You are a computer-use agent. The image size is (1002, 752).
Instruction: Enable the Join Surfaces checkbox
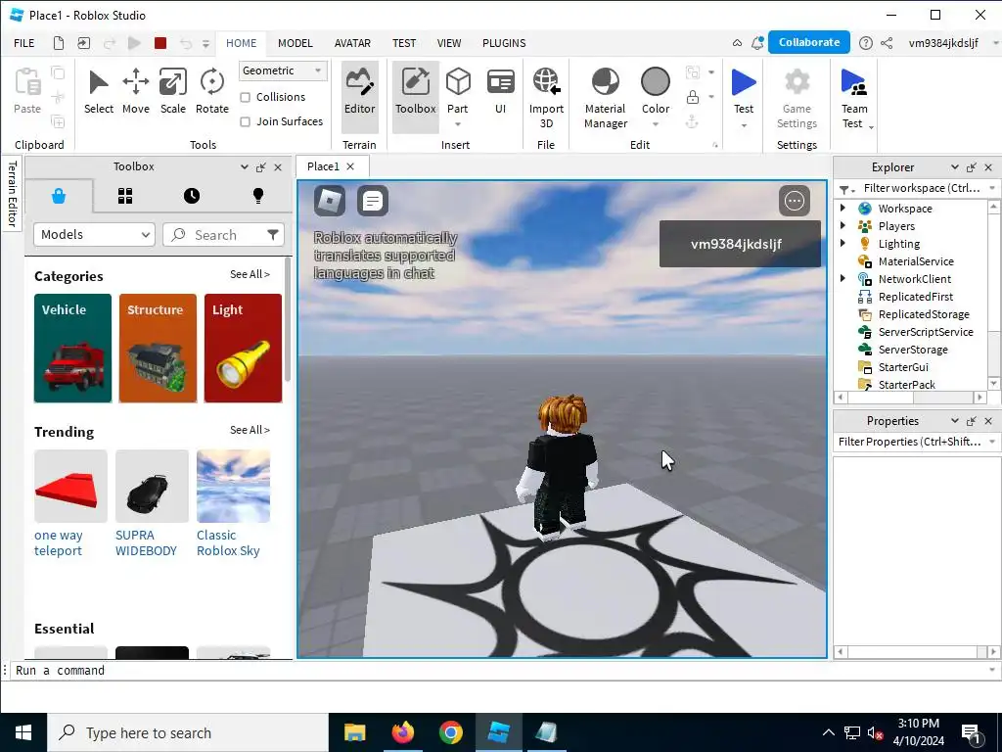[x=246, y=121]
